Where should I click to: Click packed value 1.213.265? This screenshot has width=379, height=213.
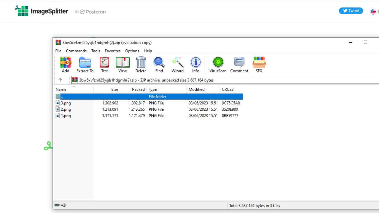click(137, 109)
